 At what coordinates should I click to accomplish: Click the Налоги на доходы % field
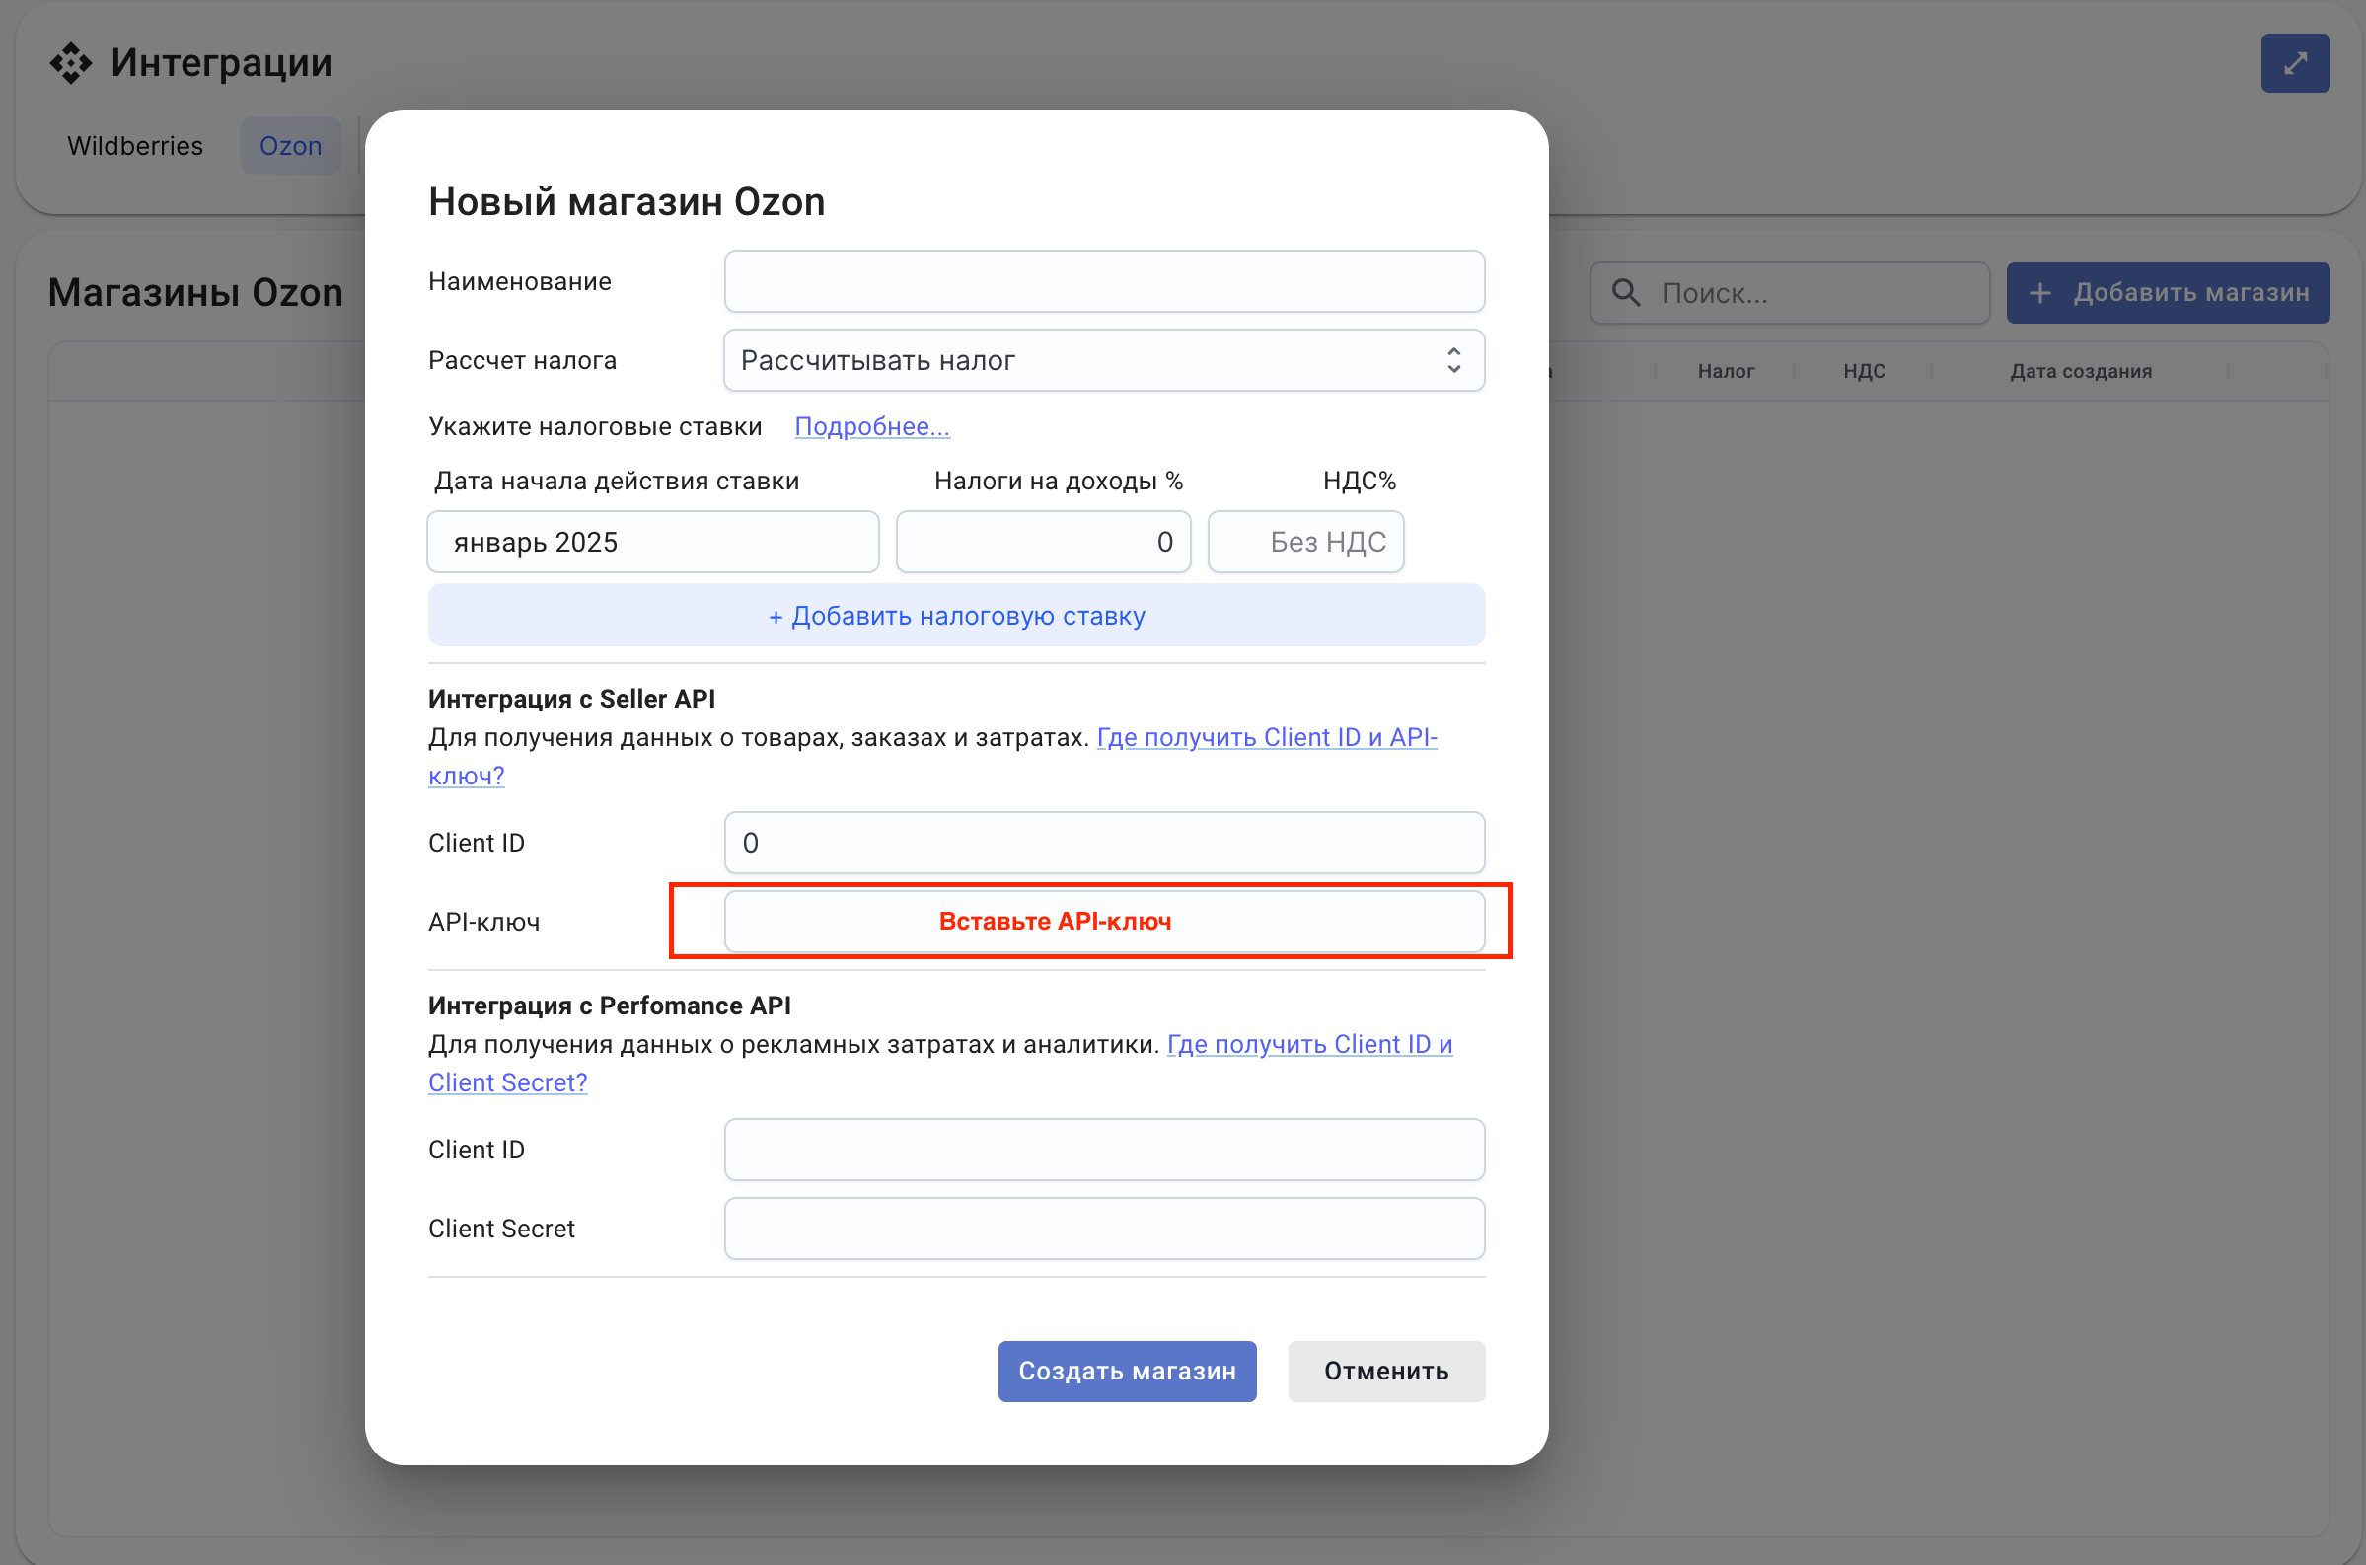pyautogui.click(x=1043, y=542)
